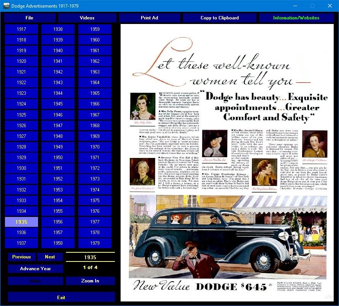The image size is (339, 306).
Task: Jump to 1968 advertisements
Action: (x=95, y=126)
